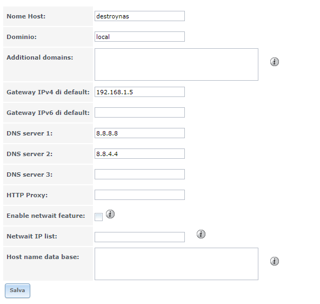Open info icon for Netwait IP list
The height and width of the screenshot is (304, 320).
201,234
